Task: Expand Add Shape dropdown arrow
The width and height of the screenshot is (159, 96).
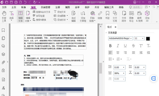Action: click(x=67, y=20)
